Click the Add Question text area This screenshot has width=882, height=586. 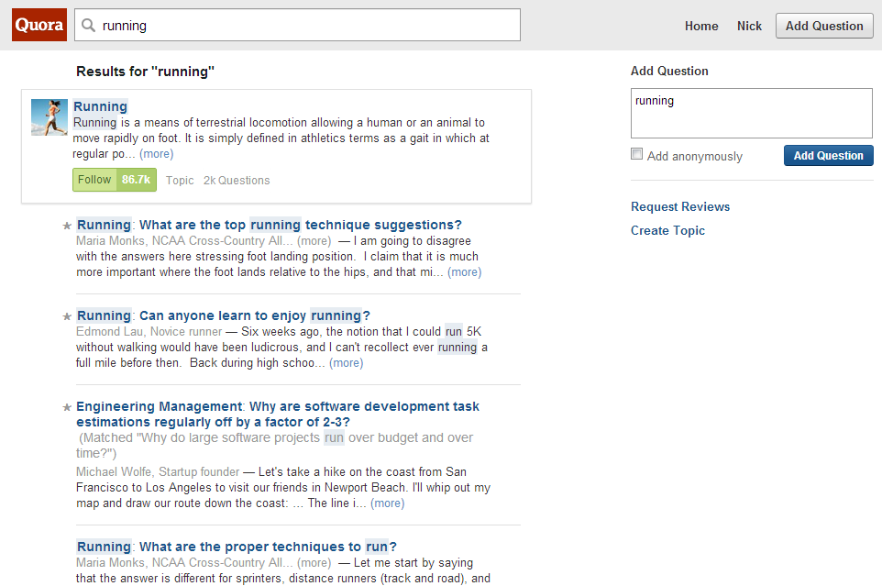(x=752, y=113)
